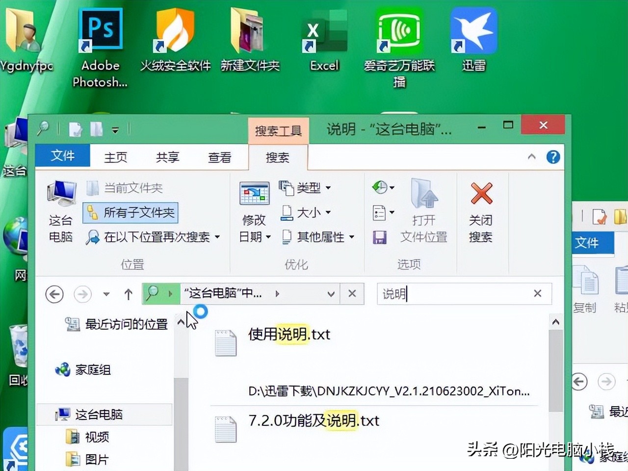Clear the 说明 search box text

pos(538,293)
